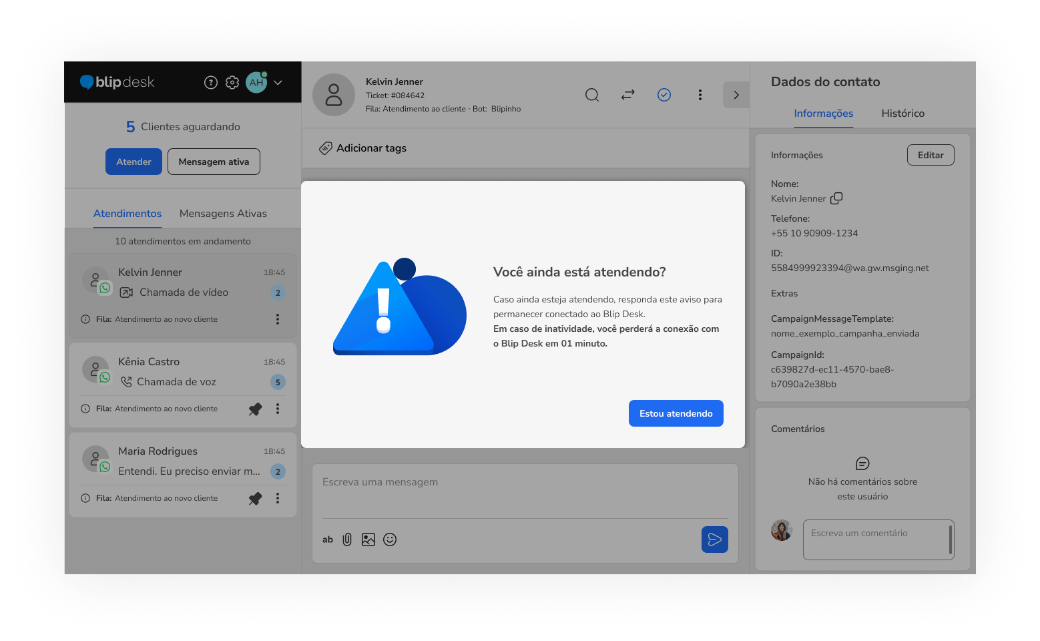Search conversation with the magnifier icon
The height and width of the screenshot is (641, 1040).
point(592,95)
